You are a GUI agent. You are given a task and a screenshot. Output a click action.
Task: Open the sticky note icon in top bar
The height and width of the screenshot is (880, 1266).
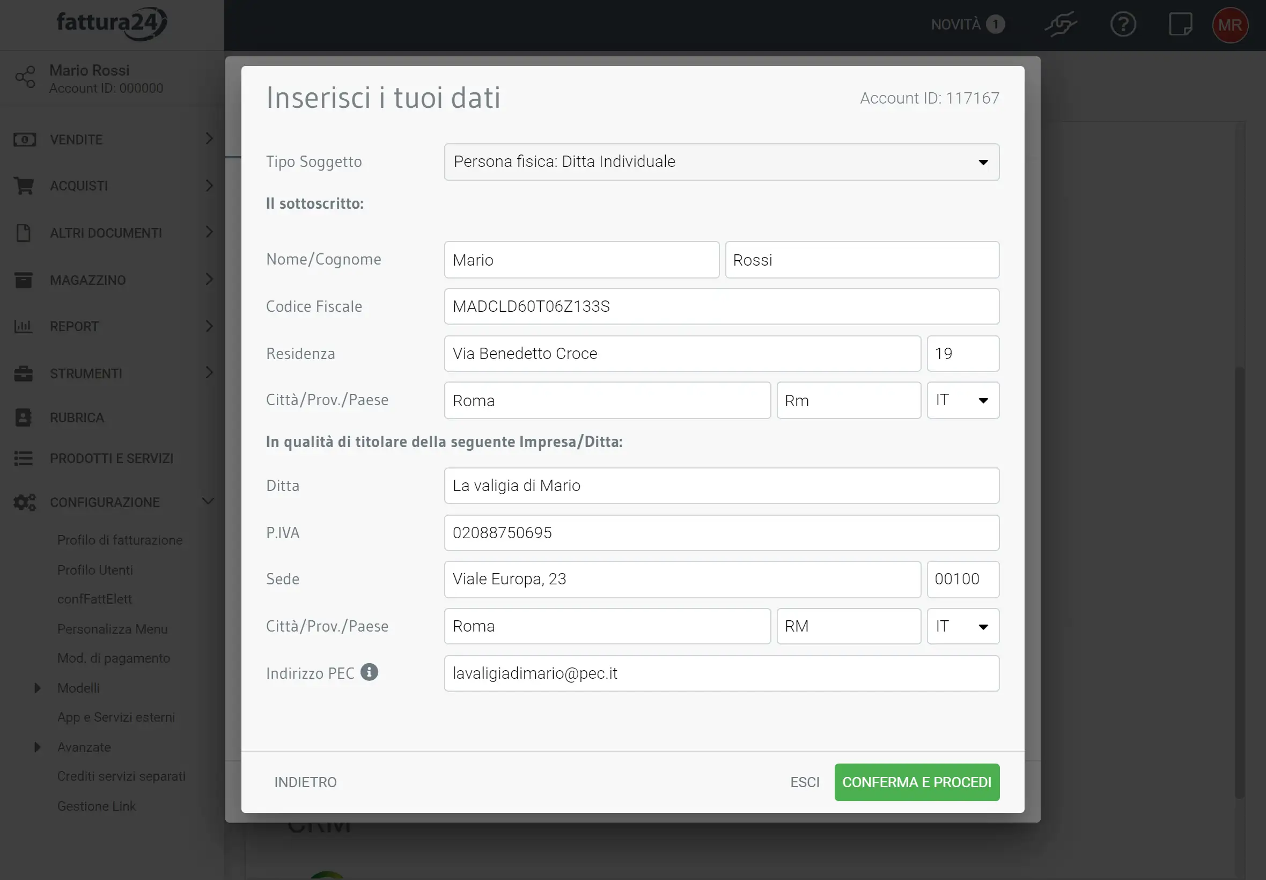(x=1180, y=25)
